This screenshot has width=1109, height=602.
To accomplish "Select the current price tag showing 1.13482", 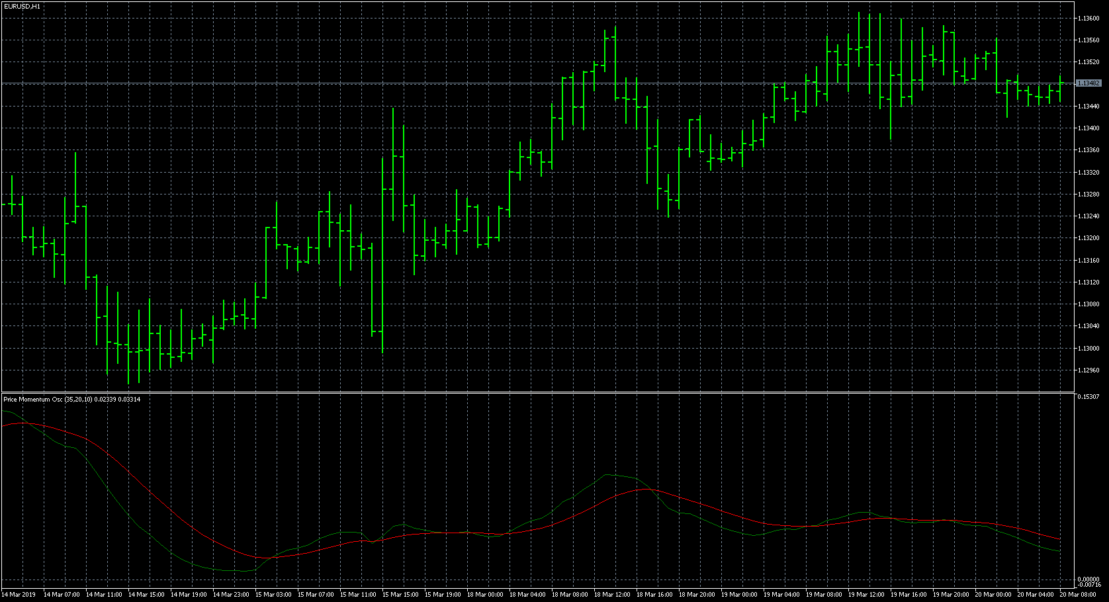I will [x=1090, y=83].
